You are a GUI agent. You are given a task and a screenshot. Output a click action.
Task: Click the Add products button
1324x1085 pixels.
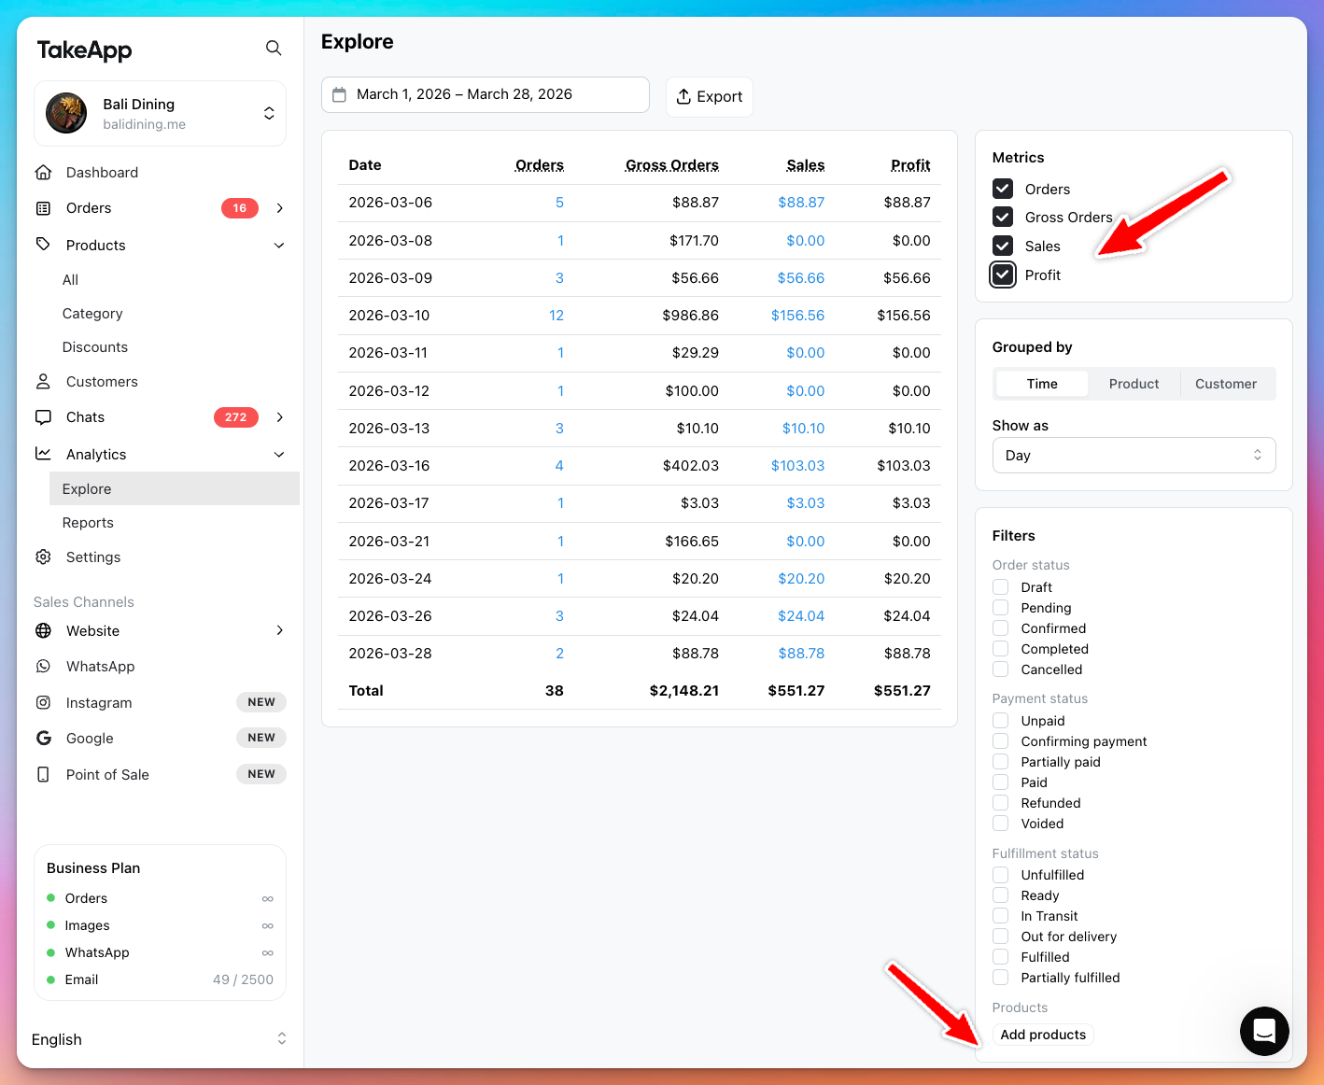pyautogui.click(x=1043, y=1035)
